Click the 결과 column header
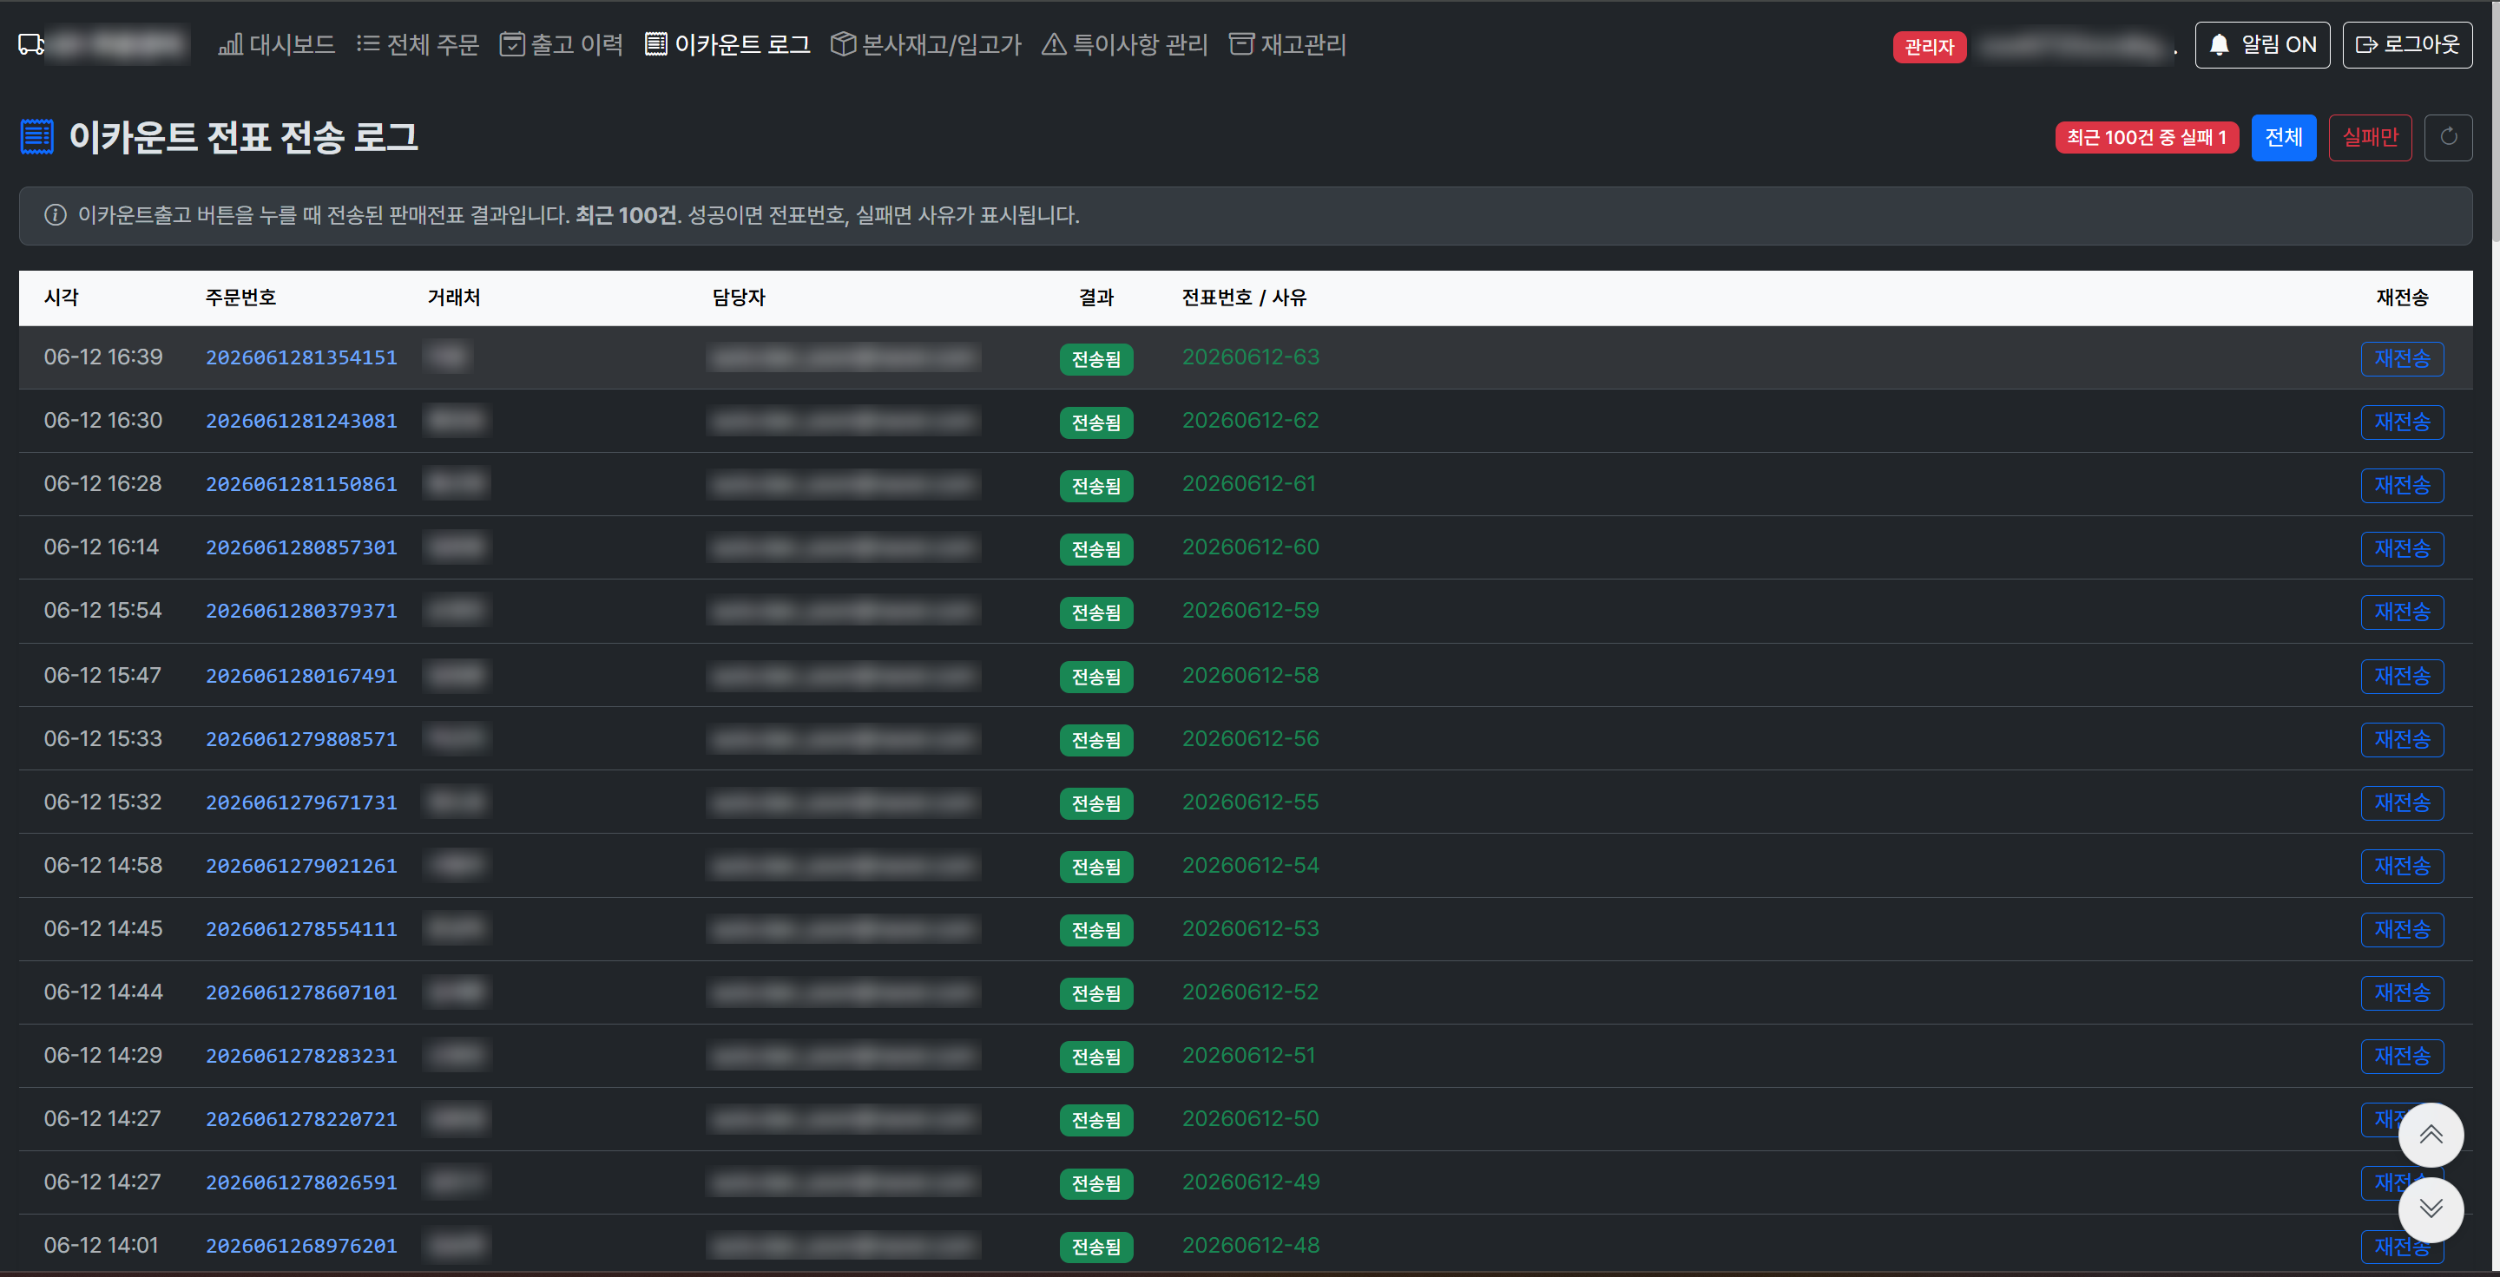2500x1277 pixels. (1095, 298)
